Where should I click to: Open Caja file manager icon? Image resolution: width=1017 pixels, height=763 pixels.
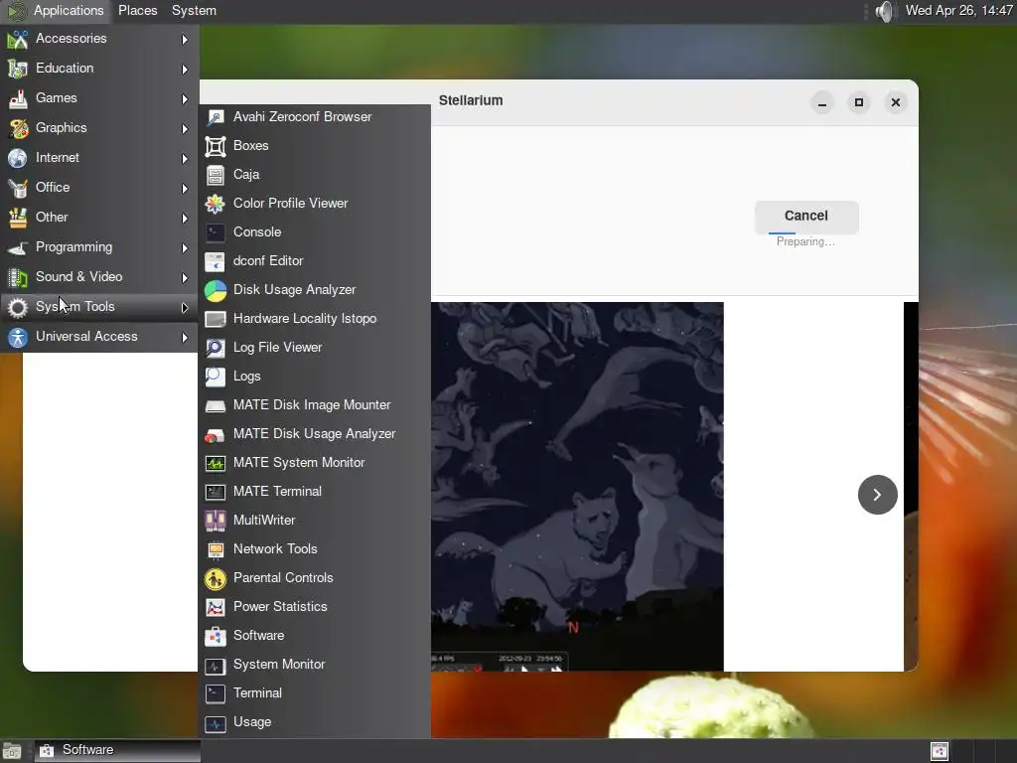coord(215,175)
